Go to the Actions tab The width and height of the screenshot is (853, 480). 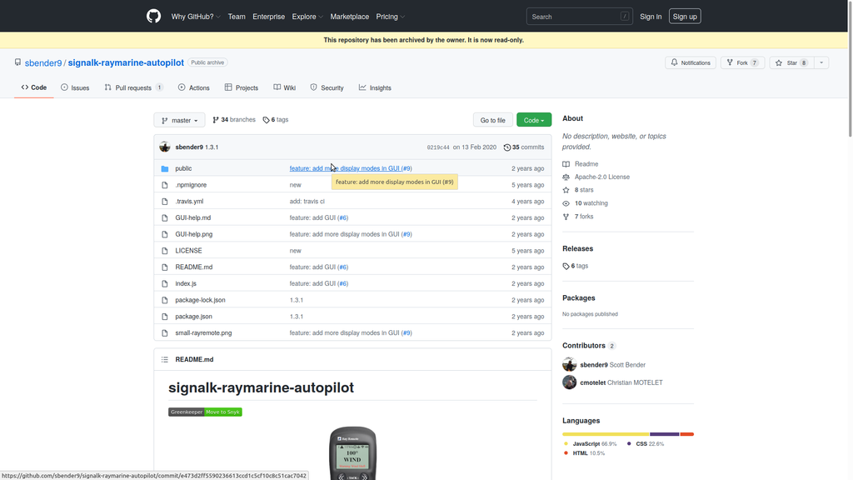pos(193,87)
